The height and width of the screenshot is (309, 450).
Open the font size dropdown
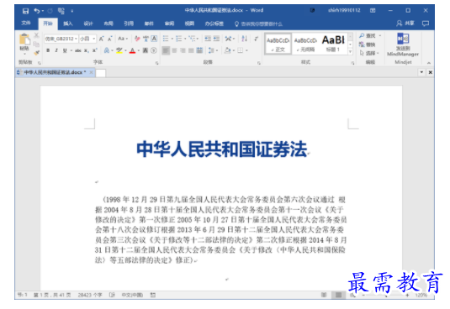click(94, 39)
